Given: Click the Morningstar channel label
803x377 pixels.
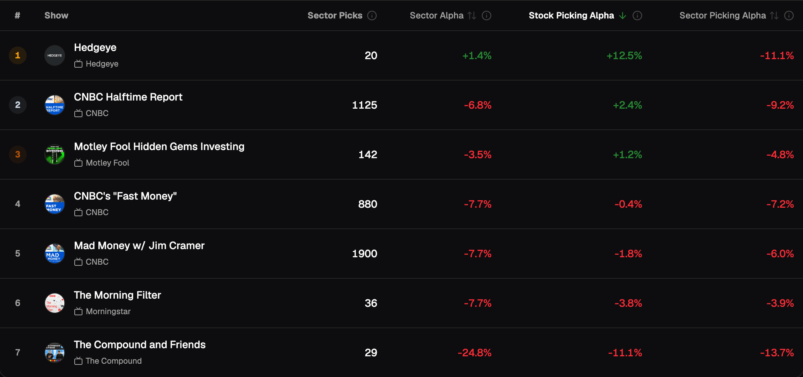Looking at the screenshot, I should (108, 312).
